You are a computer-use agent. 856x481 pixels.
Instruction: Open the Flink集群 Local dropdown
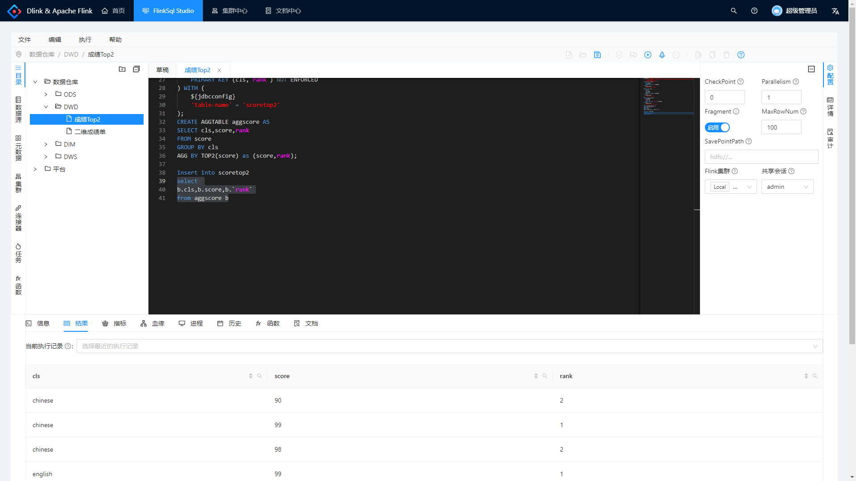(x=731, y=187)
